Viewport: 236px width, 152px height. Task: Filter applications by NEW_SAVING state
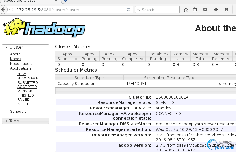click(x=29, y=78)
